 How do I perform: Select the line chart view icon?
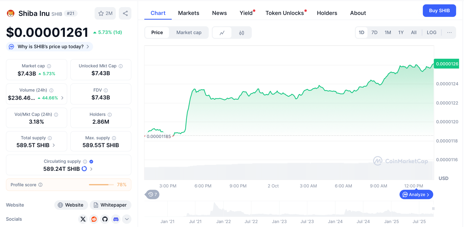pos(222,33)
